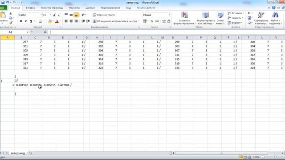Open Условное форматирование conditional formatting
The height and width of the screenshot is (160, 285).
coord(184,18)
